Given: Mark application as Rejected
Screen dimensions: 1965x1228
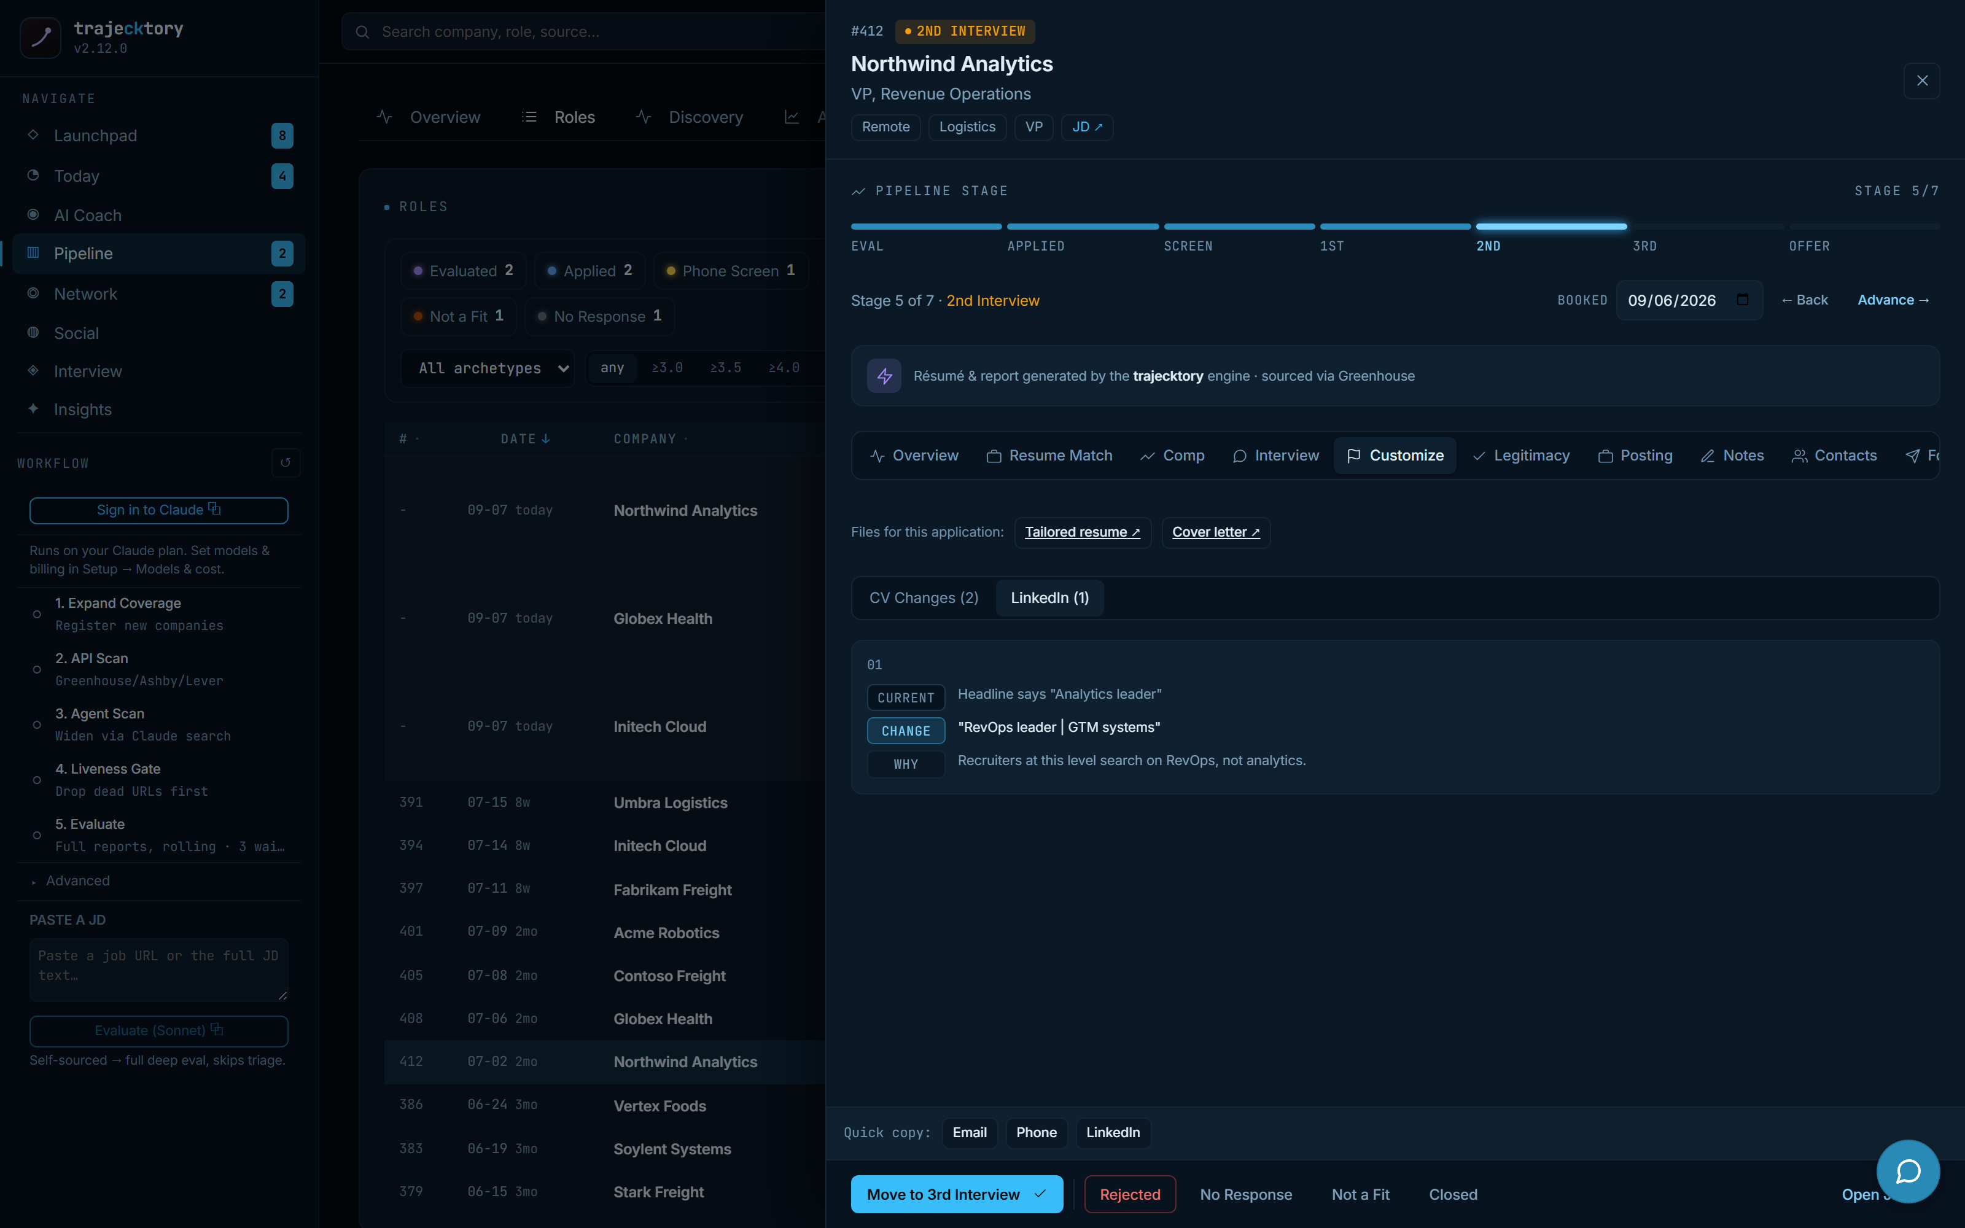Looking at the screenshot, I should pos(1129,1194).
